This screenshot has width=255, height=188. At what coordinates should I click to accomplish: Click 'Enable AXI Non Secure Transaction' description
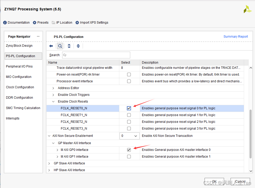coord(167,136)
